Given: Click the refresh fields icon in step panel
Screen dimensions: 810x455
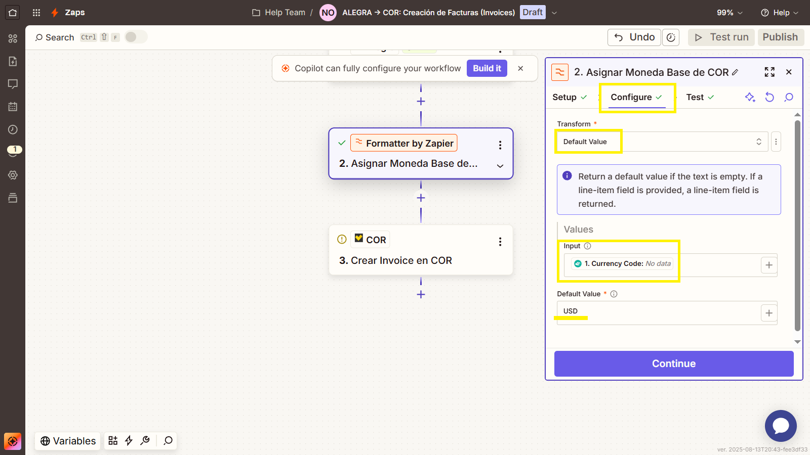Looking at the screenshot, I should (769, 97).
